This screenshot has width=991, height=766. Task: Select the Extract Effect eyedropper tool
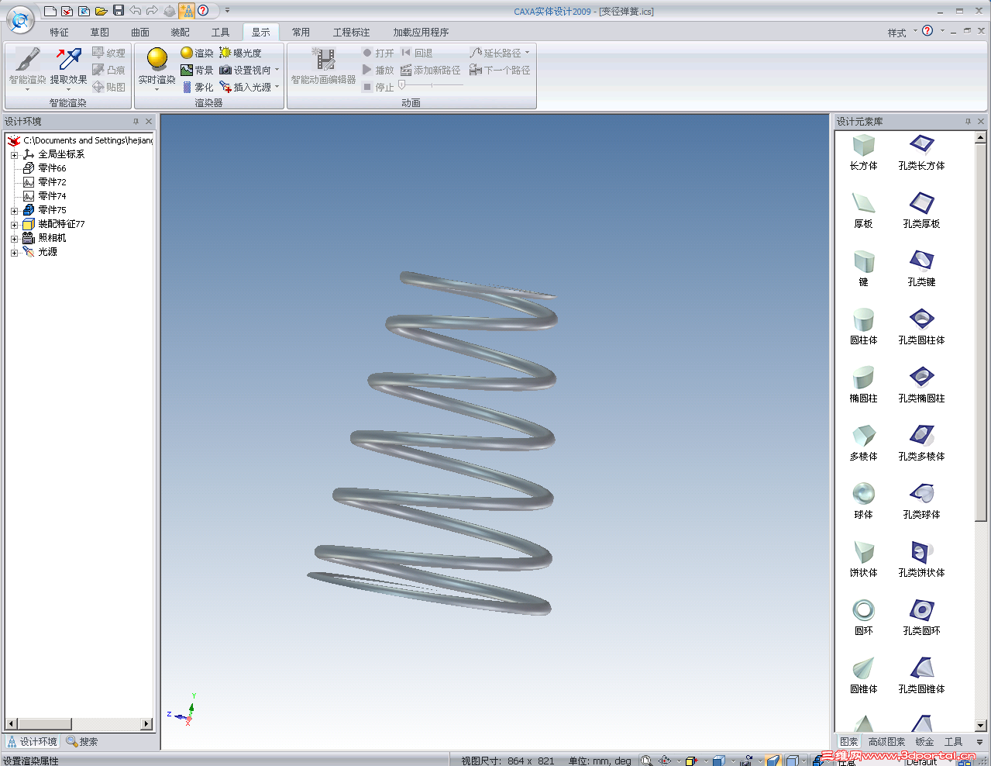point(68,60)
